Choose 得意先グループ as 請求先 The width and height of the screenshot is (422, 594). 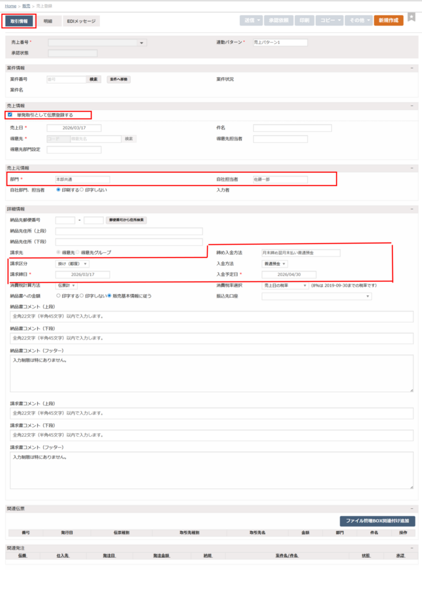(x=77, y=252)
